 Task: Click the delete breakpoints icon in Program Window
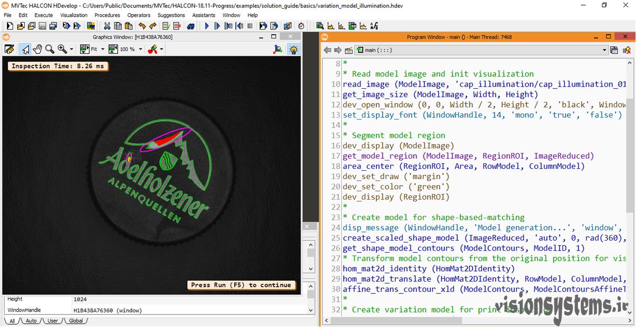(x=627, y=50)
